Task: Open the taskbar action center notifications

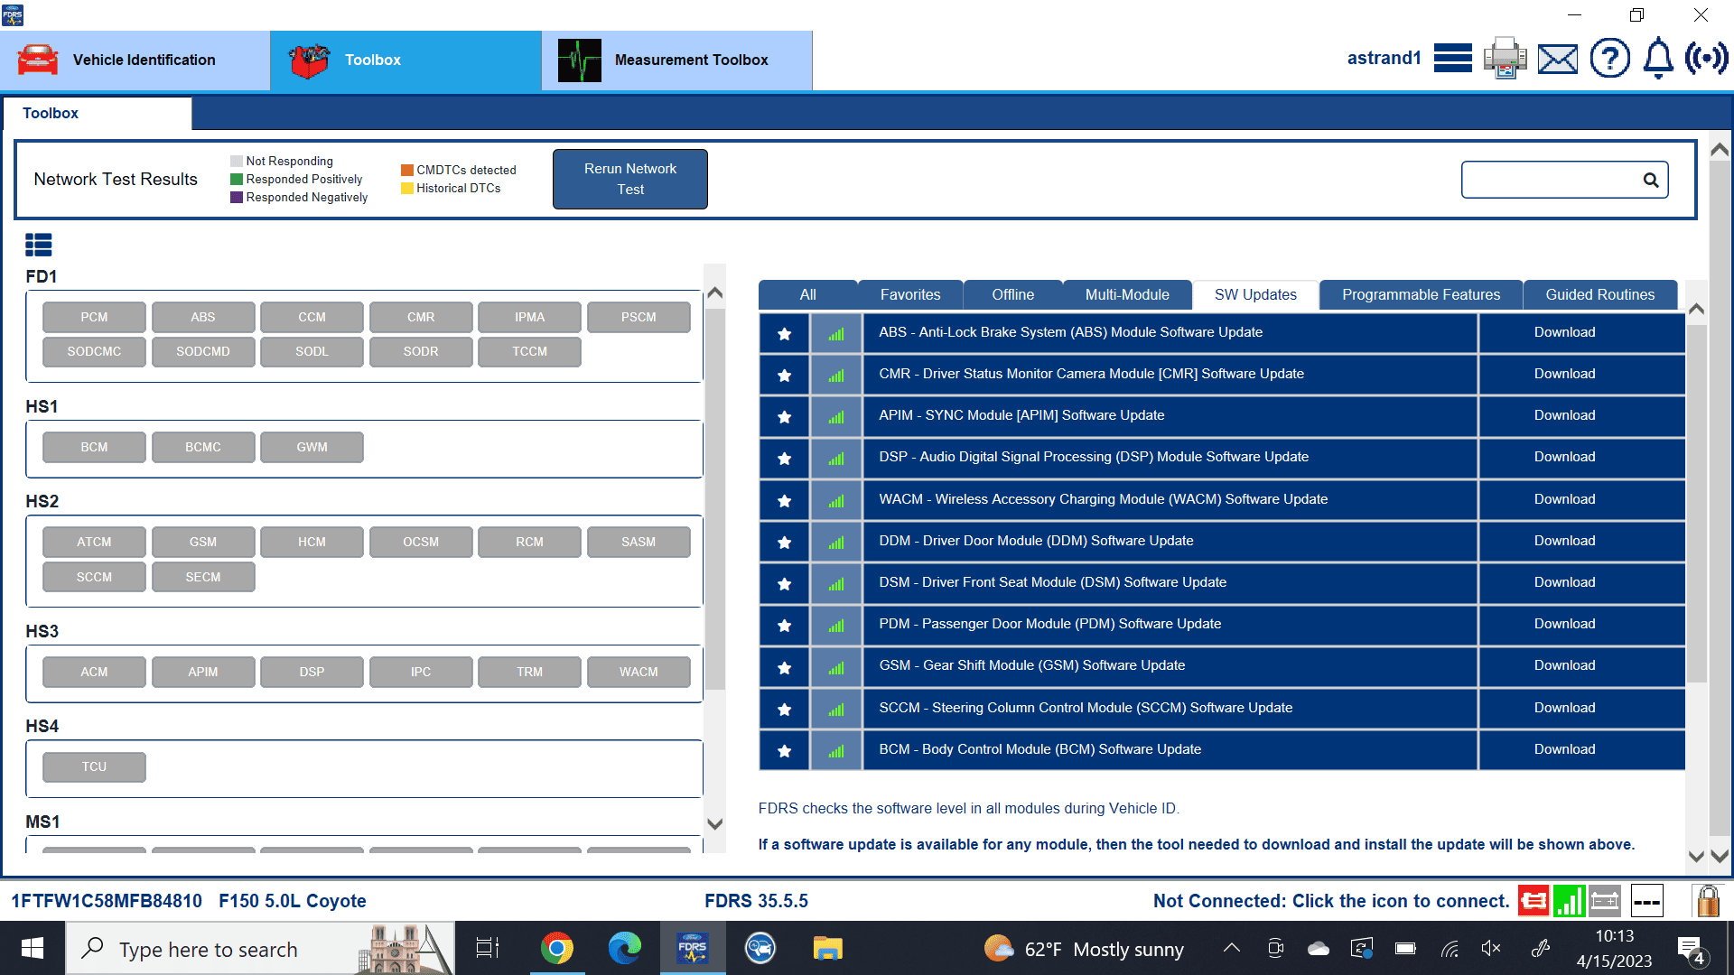Action: pos(1691,949)
